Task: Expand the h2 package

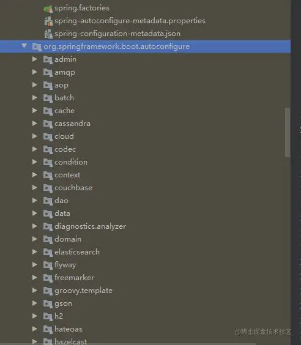Action: pos(35,316)
